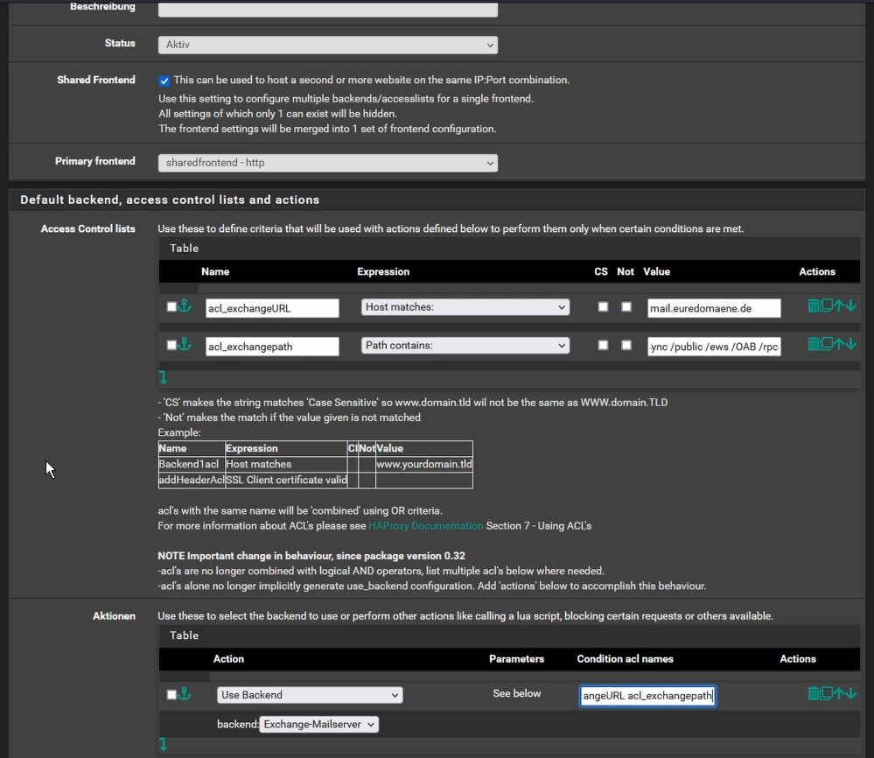The width and height of the screenshot is (874, 758).
Task: Add a new row to the Access Control lists table
Action: tap(164, 377)
